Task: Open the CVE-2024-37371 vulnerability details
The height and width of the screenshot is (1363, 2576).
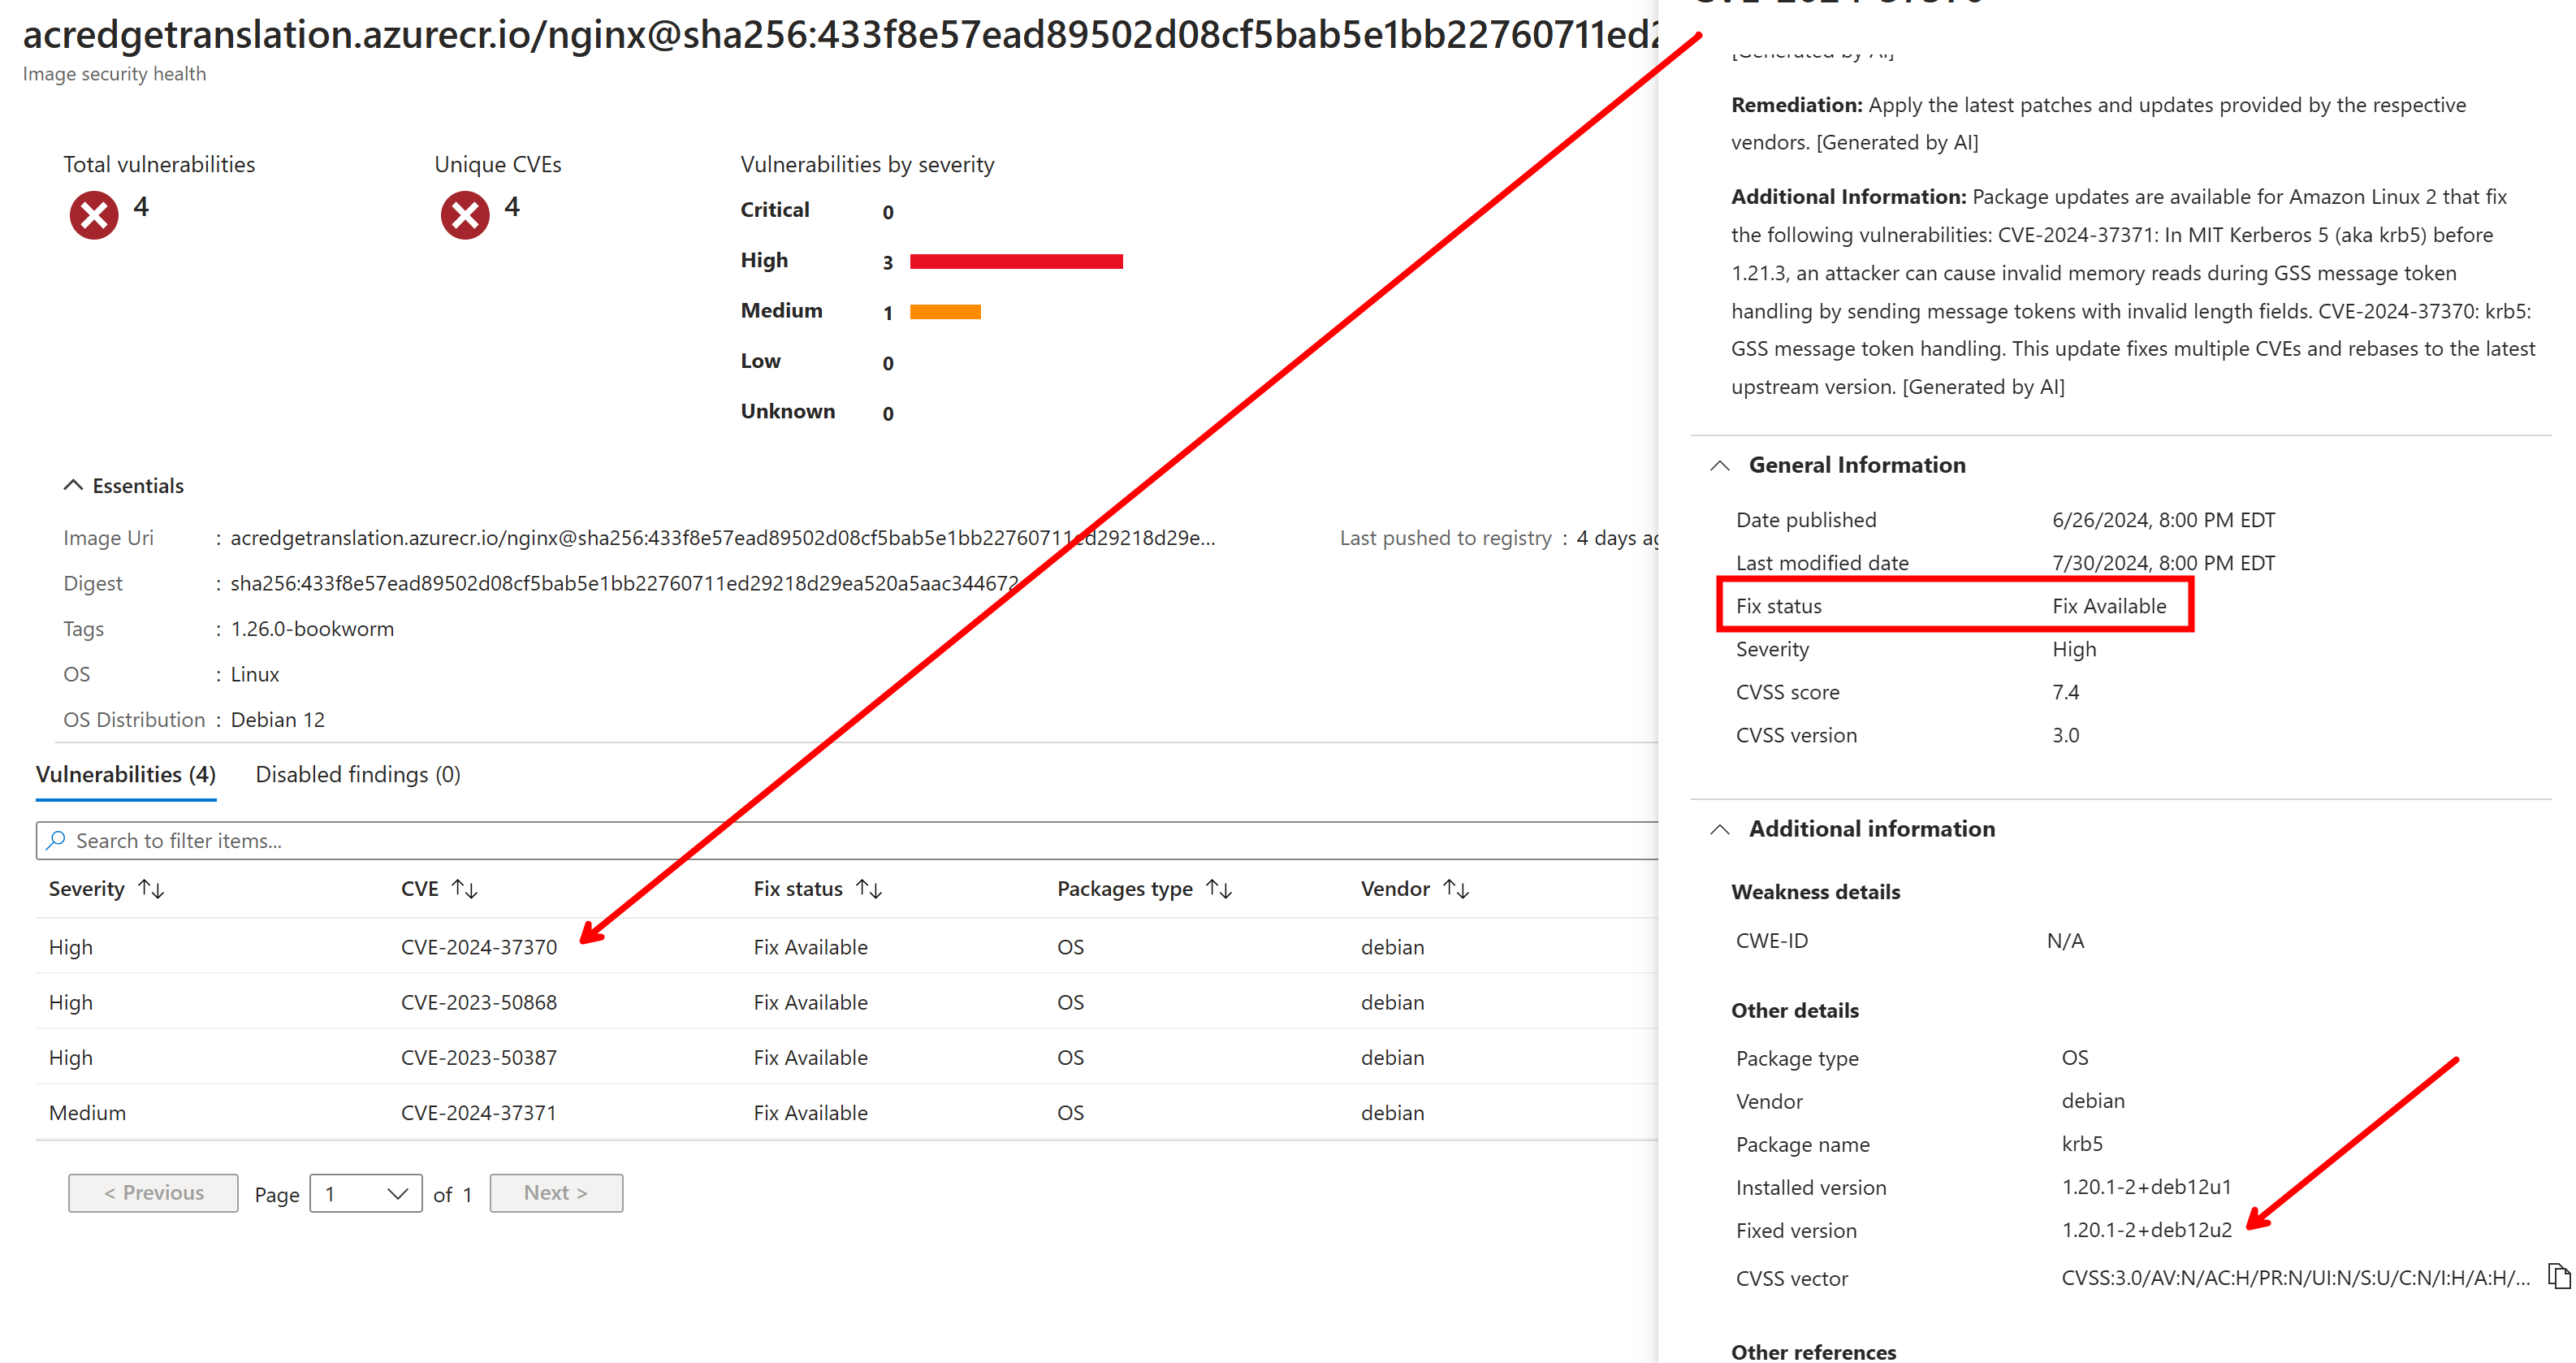Action: tap(478, 1112)
